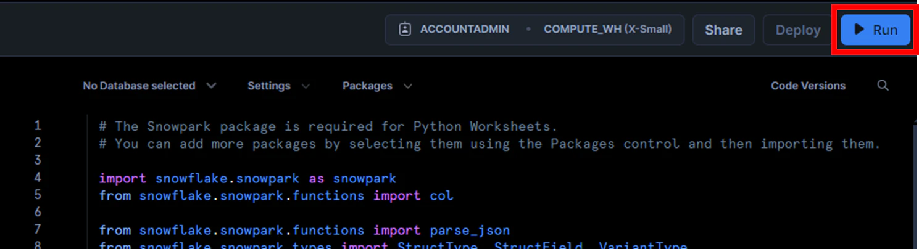Image resolution: width=919 pixels, height=249 pixels.
Task: Click the chevron beside Settings
Action: tap(305, 86)
